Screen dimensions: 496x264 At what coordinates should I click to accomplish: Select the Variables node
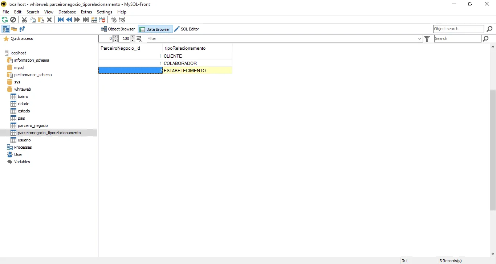click(x=22, y=162)
